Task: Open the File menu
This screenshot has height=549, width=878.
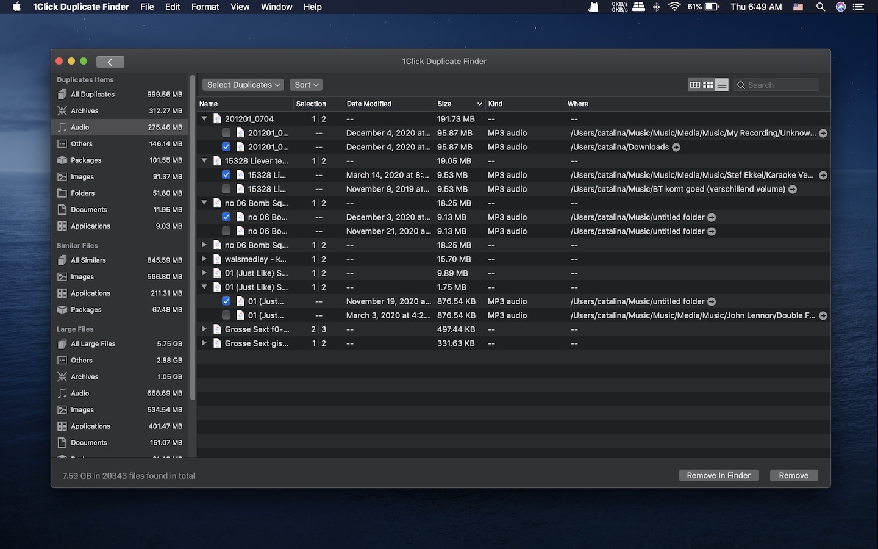Action: tap(147, 7)
